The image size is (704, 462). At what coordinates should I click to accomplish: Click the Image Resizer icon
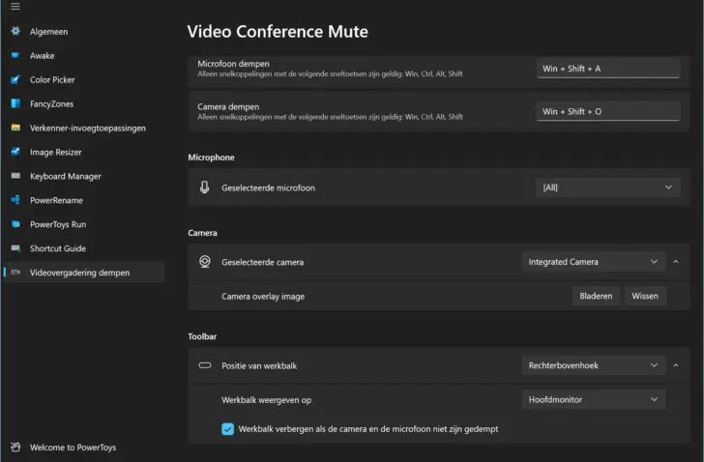click(15, 152)
